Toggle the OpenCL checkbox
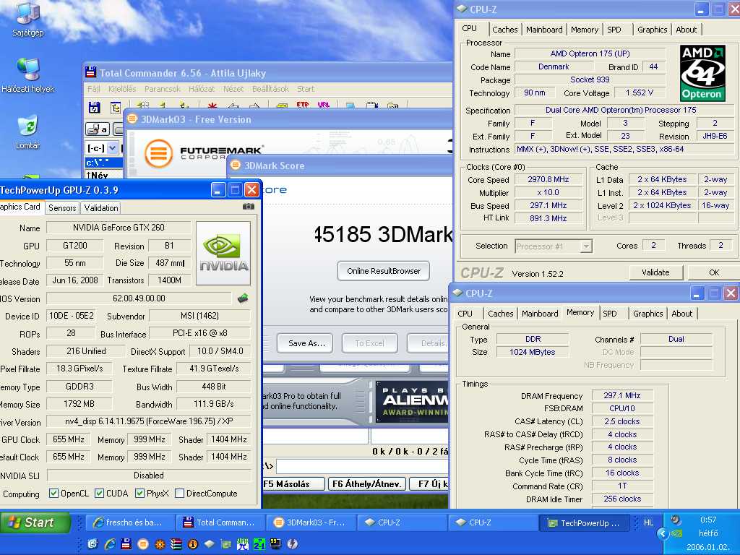 coord(53,494)
